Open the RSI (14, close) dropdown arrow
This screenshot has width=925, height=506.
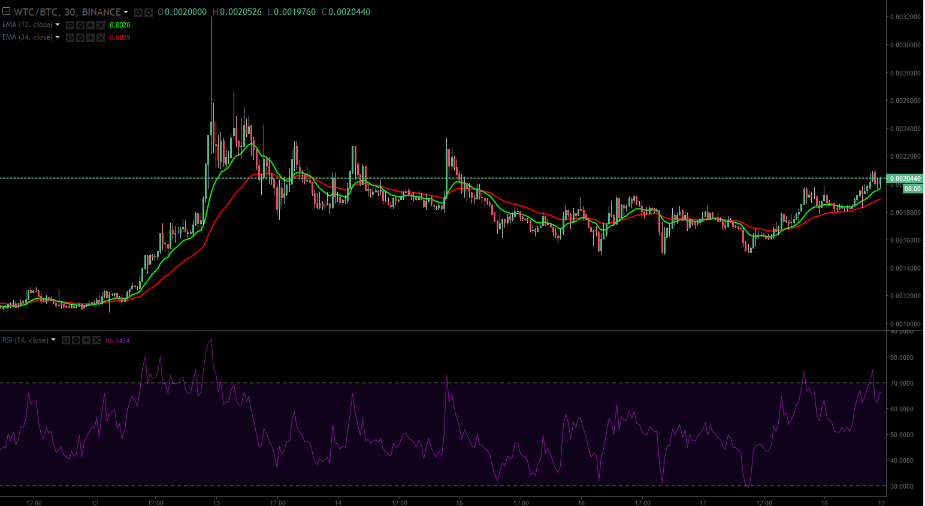pos(53,340)
